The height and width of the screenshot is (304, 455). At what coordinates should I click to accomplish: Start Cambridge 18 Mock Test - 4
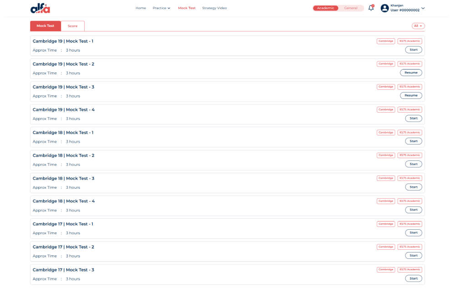point(413,210)
